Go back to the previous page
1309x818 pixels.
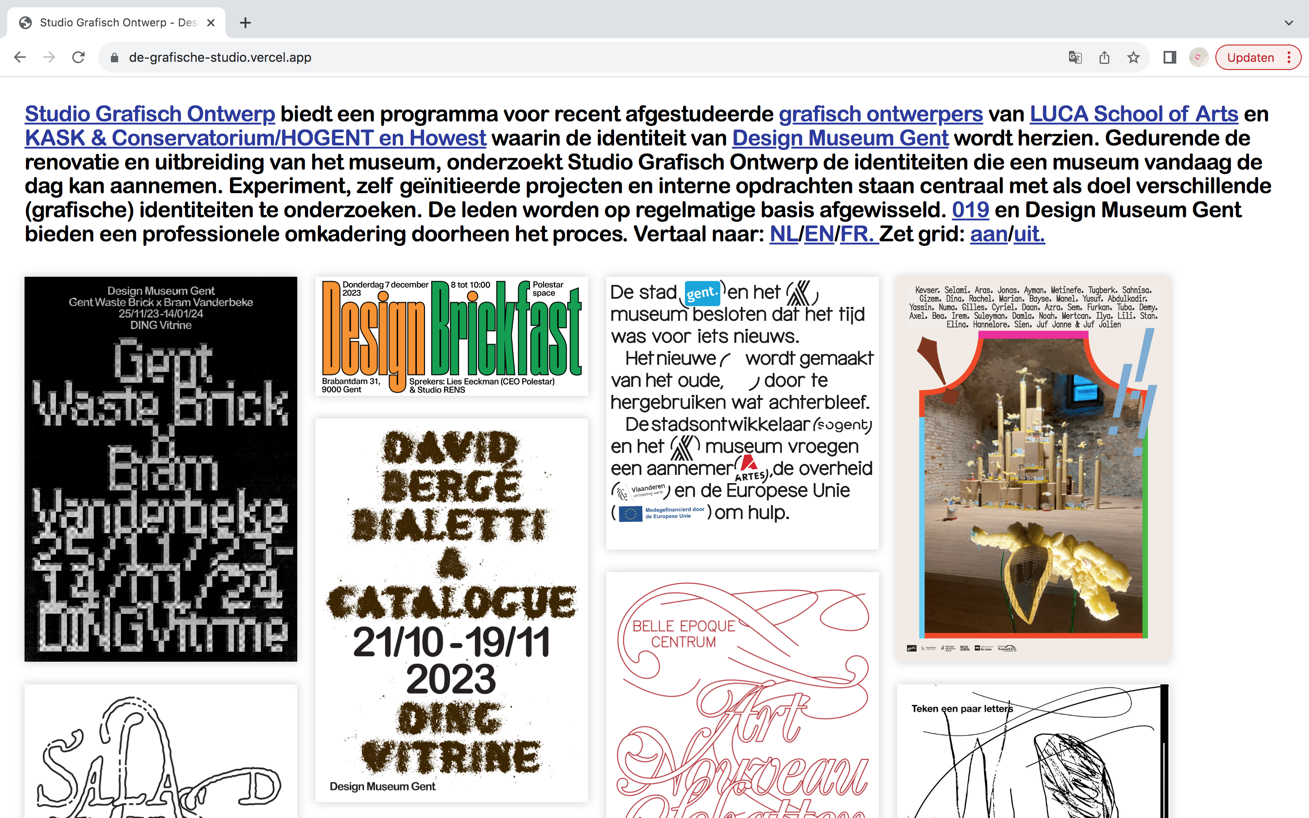click(20, 57)
